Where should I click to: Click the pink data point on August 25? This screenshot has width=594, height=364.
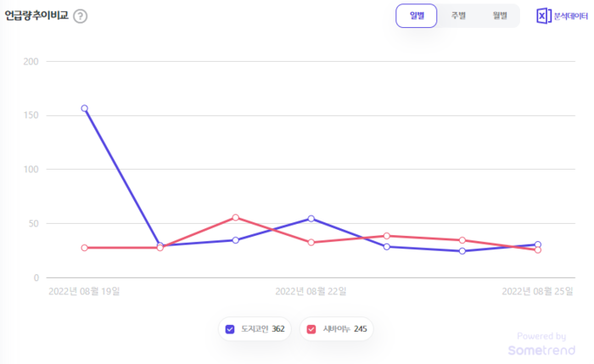pyautogui.click(x=538, y=250)
